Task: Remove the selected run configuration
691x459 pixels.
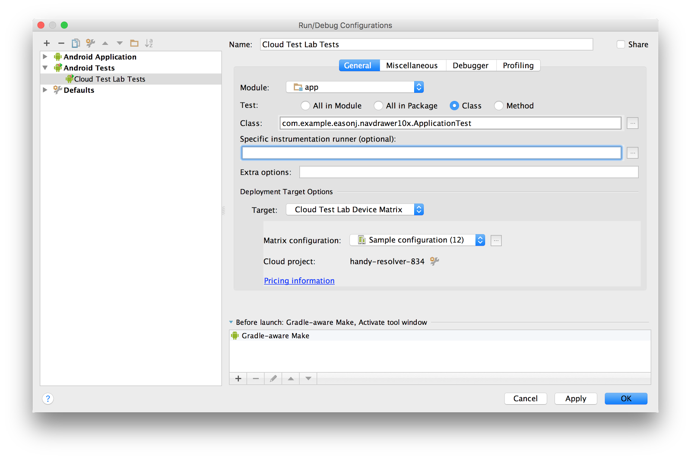Action: 61,43
